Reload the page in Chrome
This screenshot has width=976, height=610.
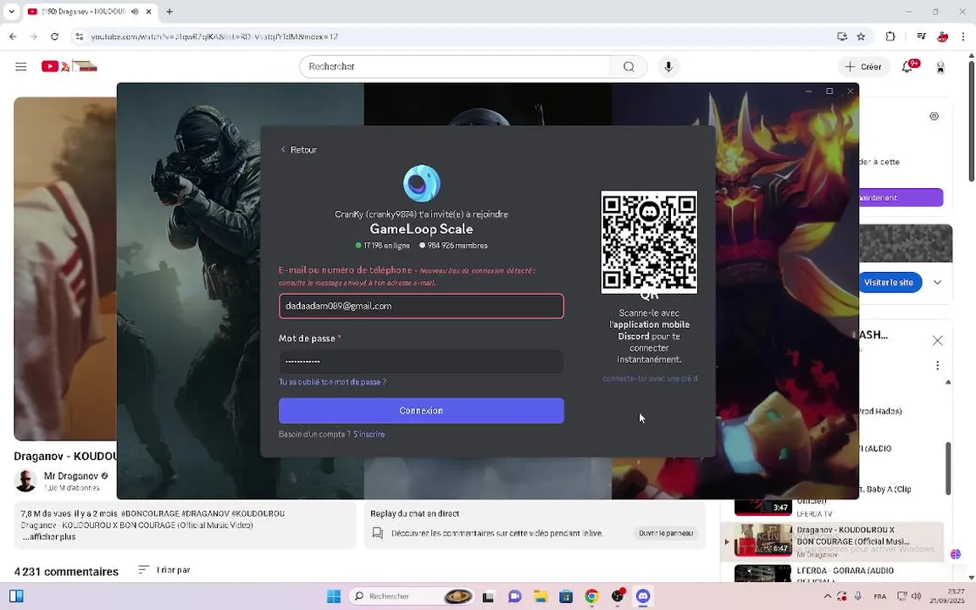pyautogui.click(x=55, y=36)
